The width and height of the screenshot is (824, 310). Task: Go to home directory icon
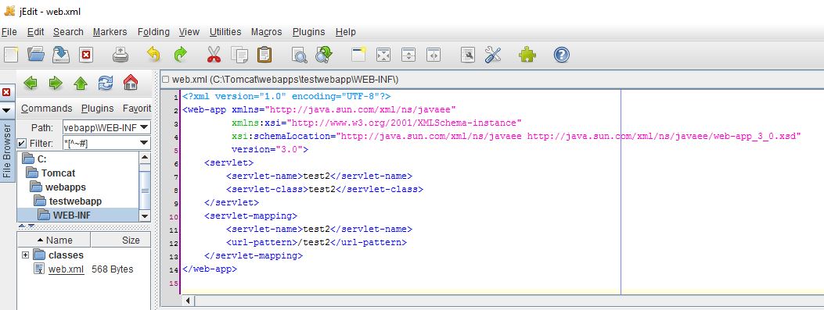131,82
